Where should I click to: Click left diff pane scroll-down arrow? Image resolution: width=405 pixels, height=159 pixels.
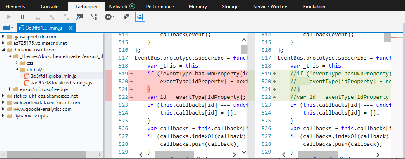tap(244, 152)
